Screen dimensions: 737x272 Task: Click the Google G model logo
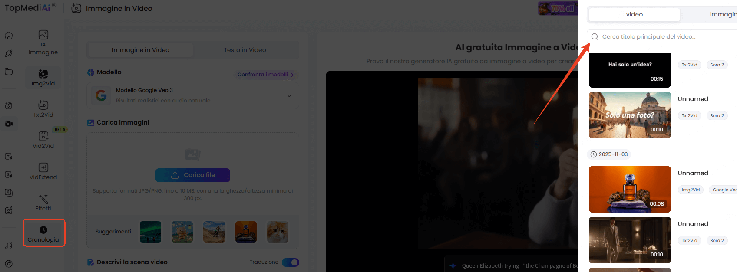click(x=101, y=95)
